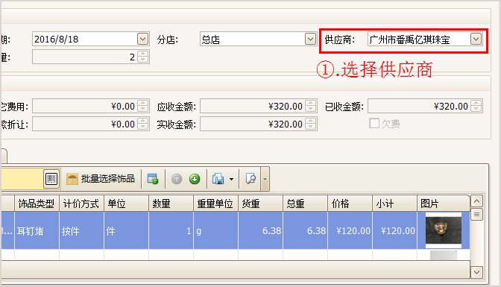
Task: Click the umbrella icon beside 批量选择饰品
Action: tap(72, 179)
